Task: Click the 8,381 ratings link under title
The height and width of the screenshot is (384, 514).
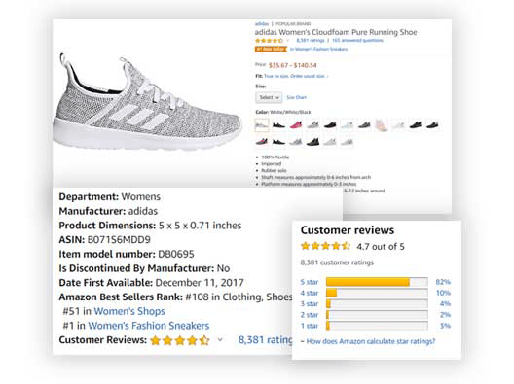Action: pyautogui.click(x=311, y=40)
